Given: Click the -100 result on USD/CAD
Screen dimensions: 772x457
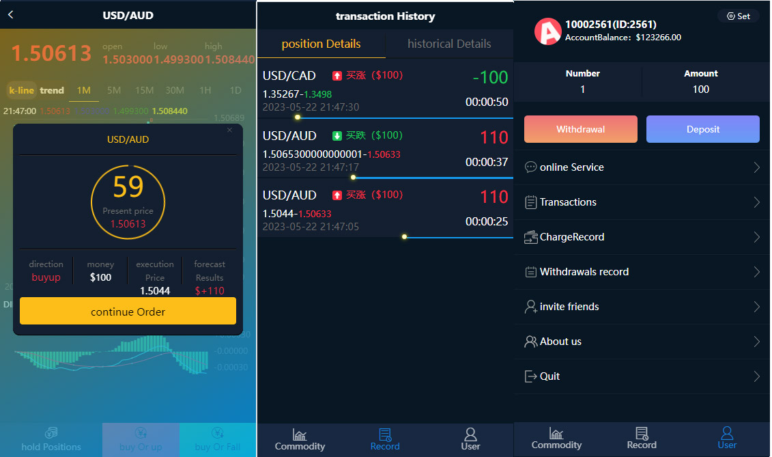Looking at the screenshot, I should tap(490, 77).
